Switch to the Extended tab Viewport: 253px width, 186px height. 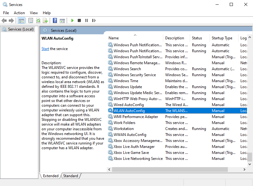[51, 176]
